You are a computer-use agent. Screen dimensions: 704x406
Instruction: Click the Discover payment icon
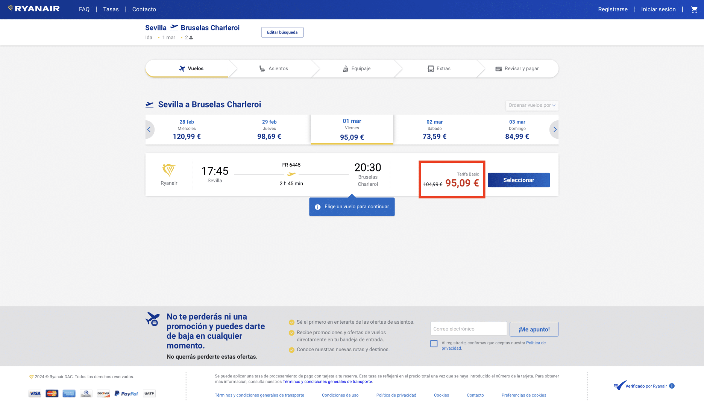click(x=103, y=394)
